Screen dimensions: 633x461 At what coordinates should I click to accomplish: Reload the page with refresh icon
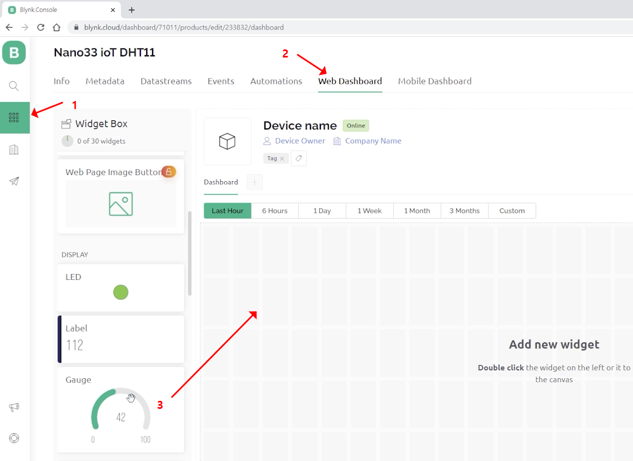click(x=40, y=27)
